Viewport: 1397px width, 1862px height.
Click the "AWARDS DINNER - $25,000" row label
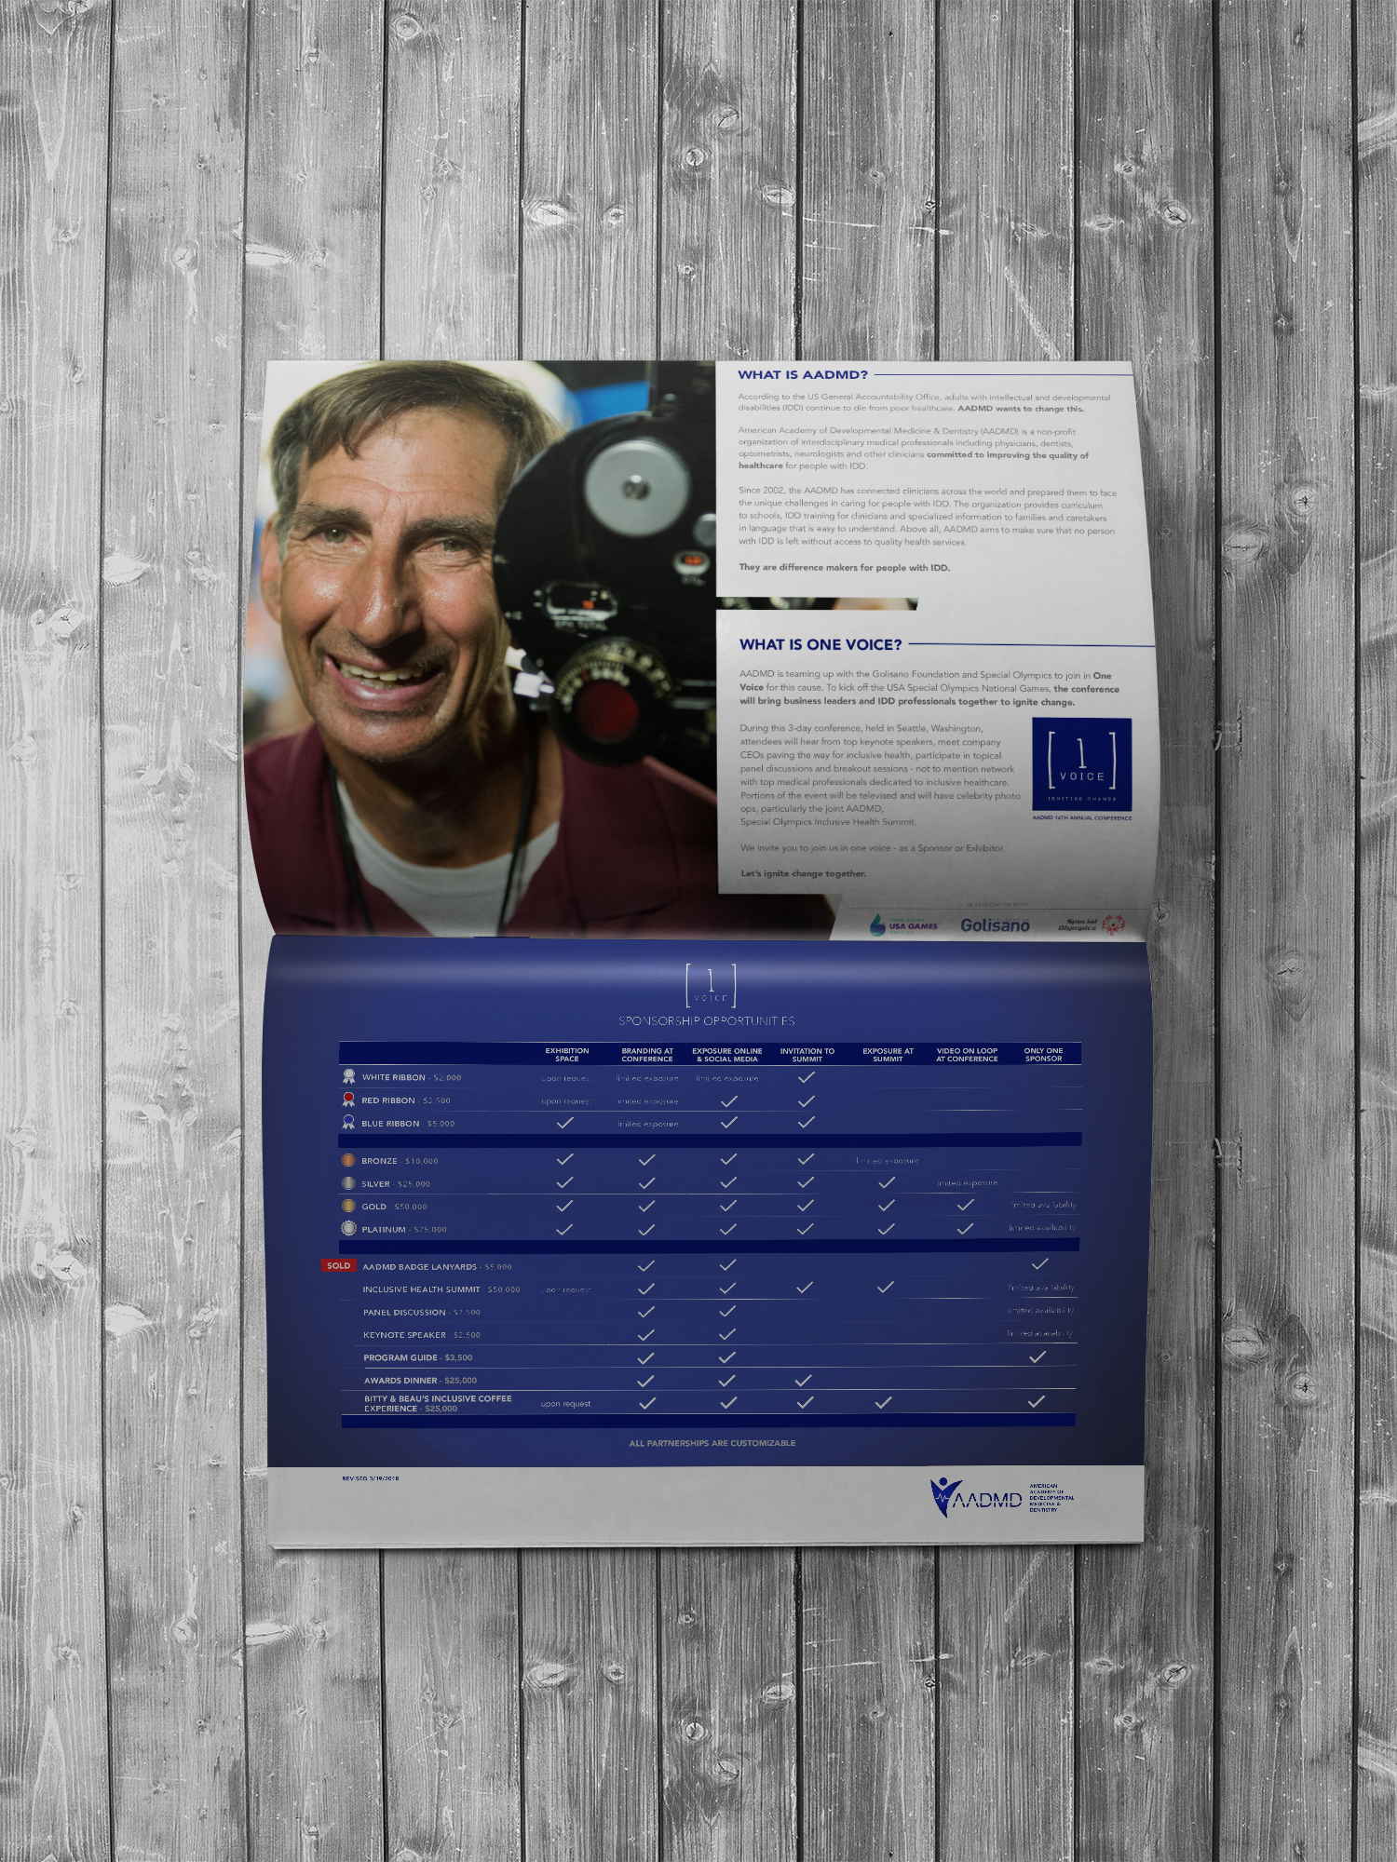tap(420, 1381)
